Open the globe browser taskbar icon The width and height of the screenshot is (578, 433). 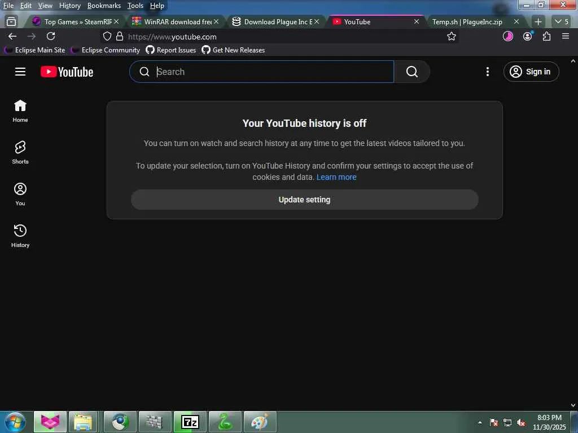tap(120, 422)
